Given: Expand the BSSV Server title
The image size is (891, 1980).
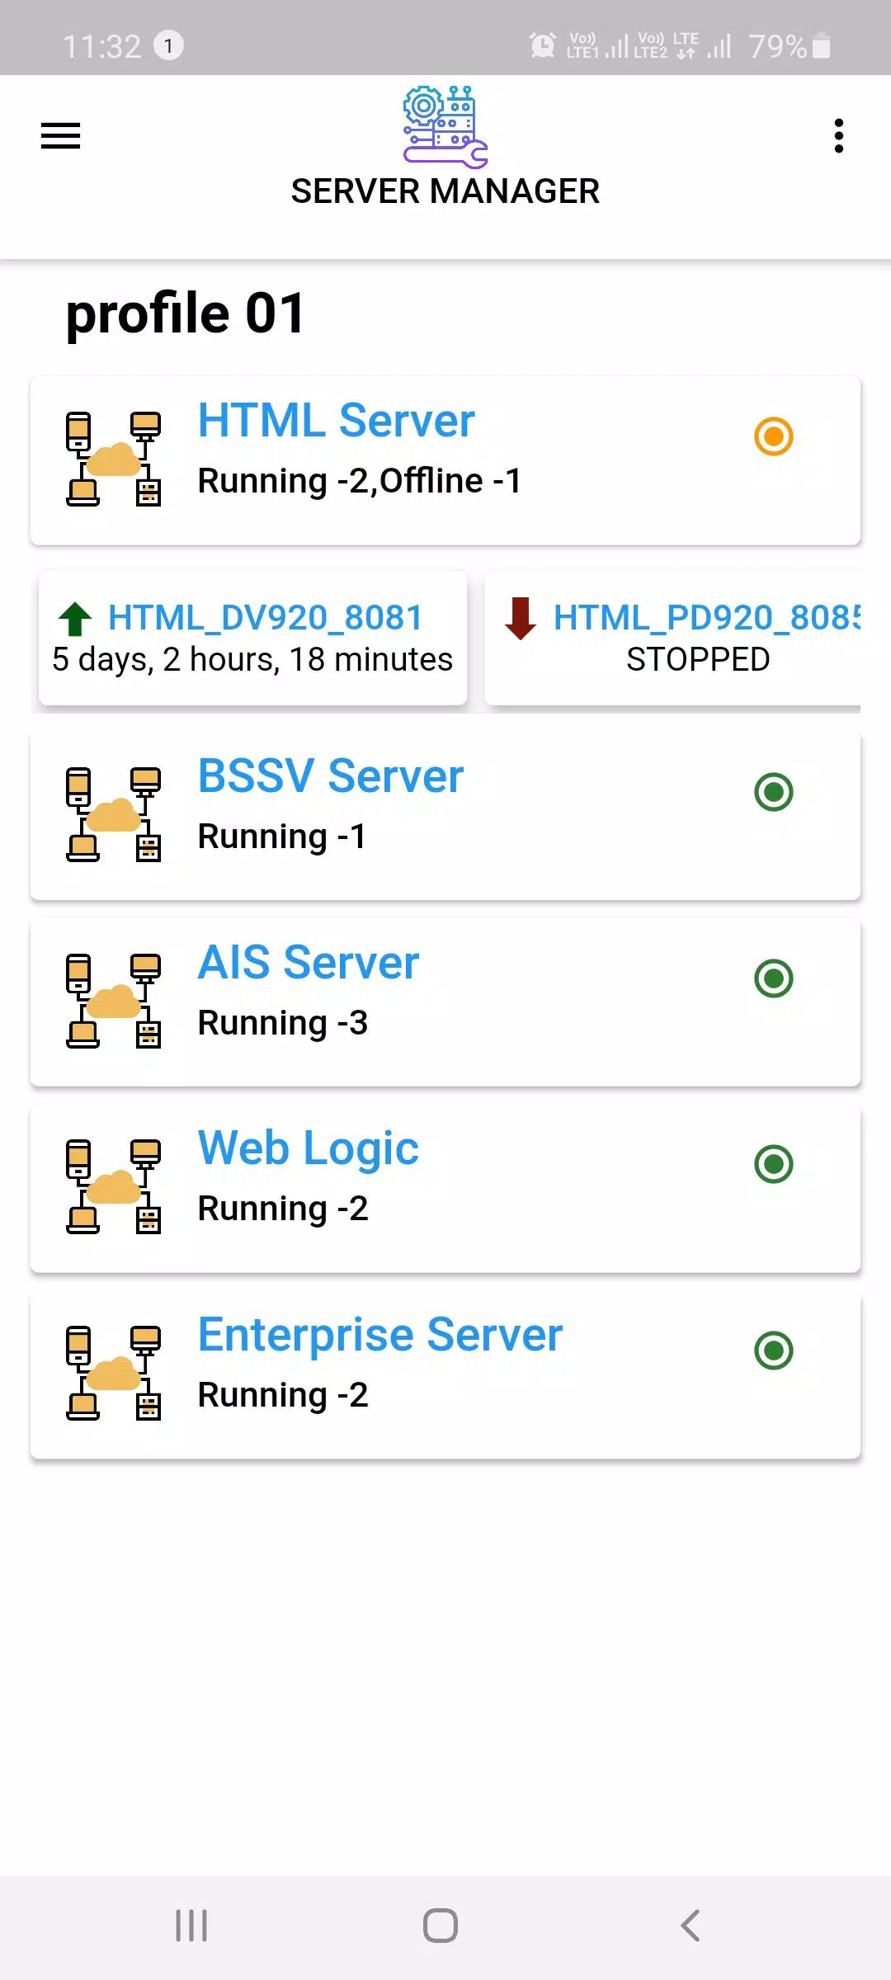Looking at the screenshot, I should tap(331, 776).
